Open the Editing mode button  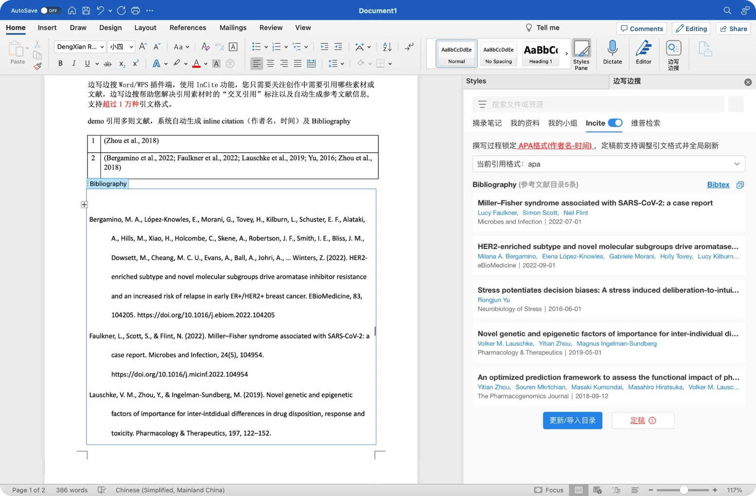coord(691,29)
